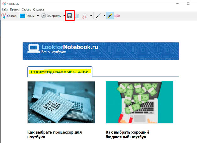The image size is (197, 143).
Task: Expand the Режим dropdown arrow
Action: (x=38, y=16)
